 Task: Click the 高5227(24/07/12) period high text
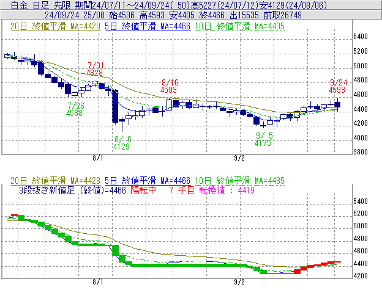click(225, 5)
